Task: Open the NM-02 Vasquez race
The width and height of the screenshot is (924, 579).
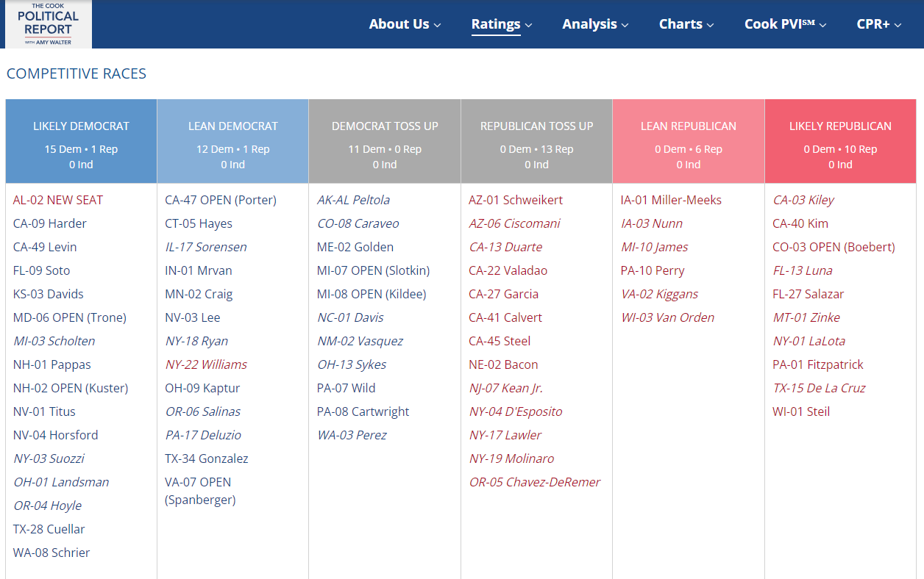Action: (360, 341)
